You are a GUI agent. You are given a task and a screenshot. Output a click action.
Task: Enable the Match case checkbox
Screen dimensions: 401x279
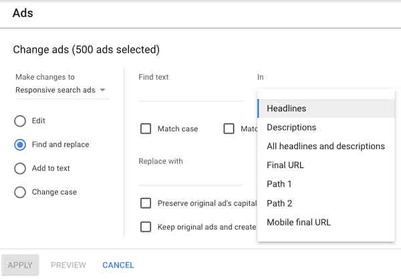pos(146,128)
